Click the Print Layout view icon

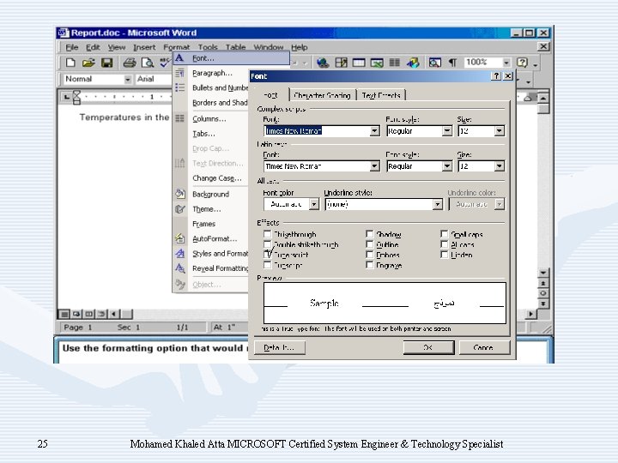[89, 314]
